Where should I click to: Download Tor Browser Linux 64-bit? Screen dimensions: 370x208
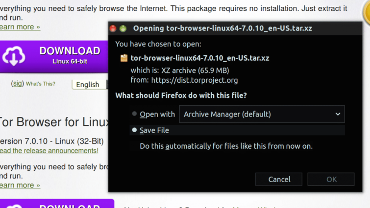pyautogui.click(x=54, y=57)
